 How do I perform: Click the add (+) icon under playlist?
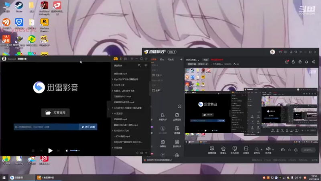point(146,153)
